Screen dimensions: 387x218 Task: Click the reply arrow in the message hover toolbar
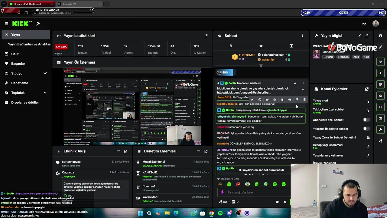click(x=290, y=100)
